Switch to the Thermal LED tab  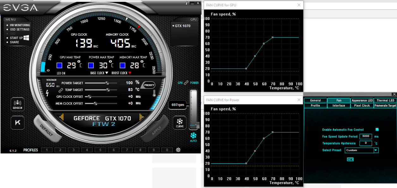385,100
